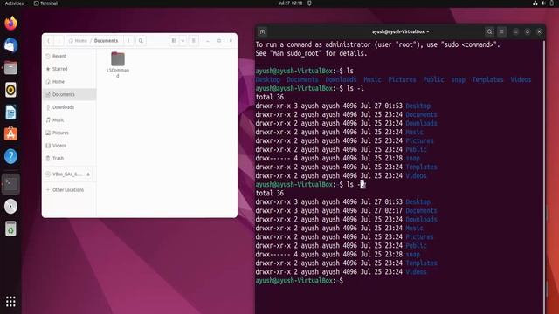This screenshot has height=314, width=559.
Task: Click Home in the Files path bar
Action: (x=78, y=41)
